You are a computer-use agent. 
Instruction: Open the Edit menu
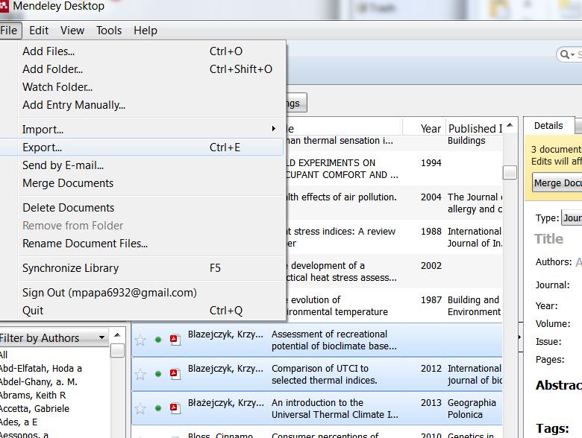pos(39,31)
